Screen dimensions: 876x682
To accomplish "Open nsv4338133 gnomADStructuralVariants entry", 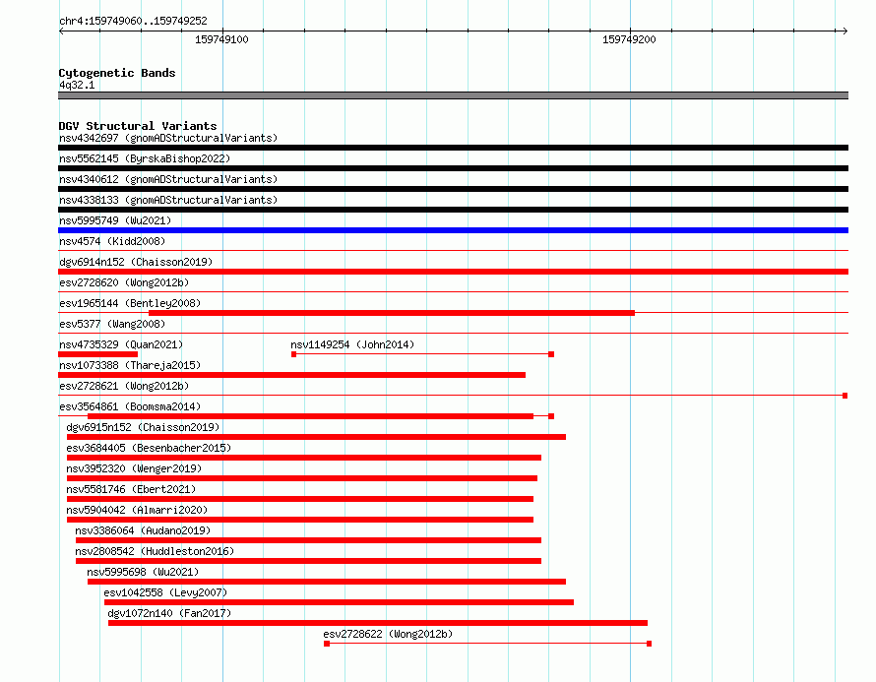I will [168, 200].
